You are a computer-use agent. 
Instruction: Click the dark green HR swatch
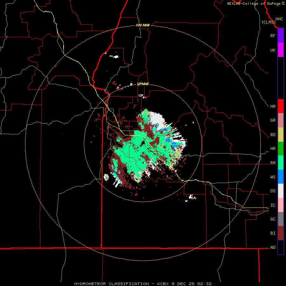tap(281, 149)
